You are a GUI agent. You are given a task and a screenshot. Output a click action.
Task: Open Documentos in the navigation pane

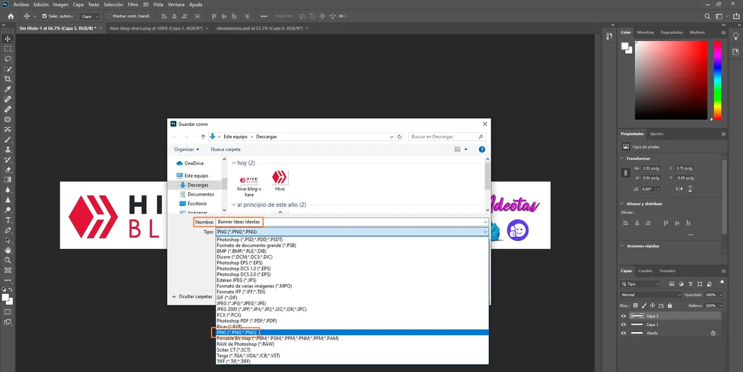pos(200,194)
